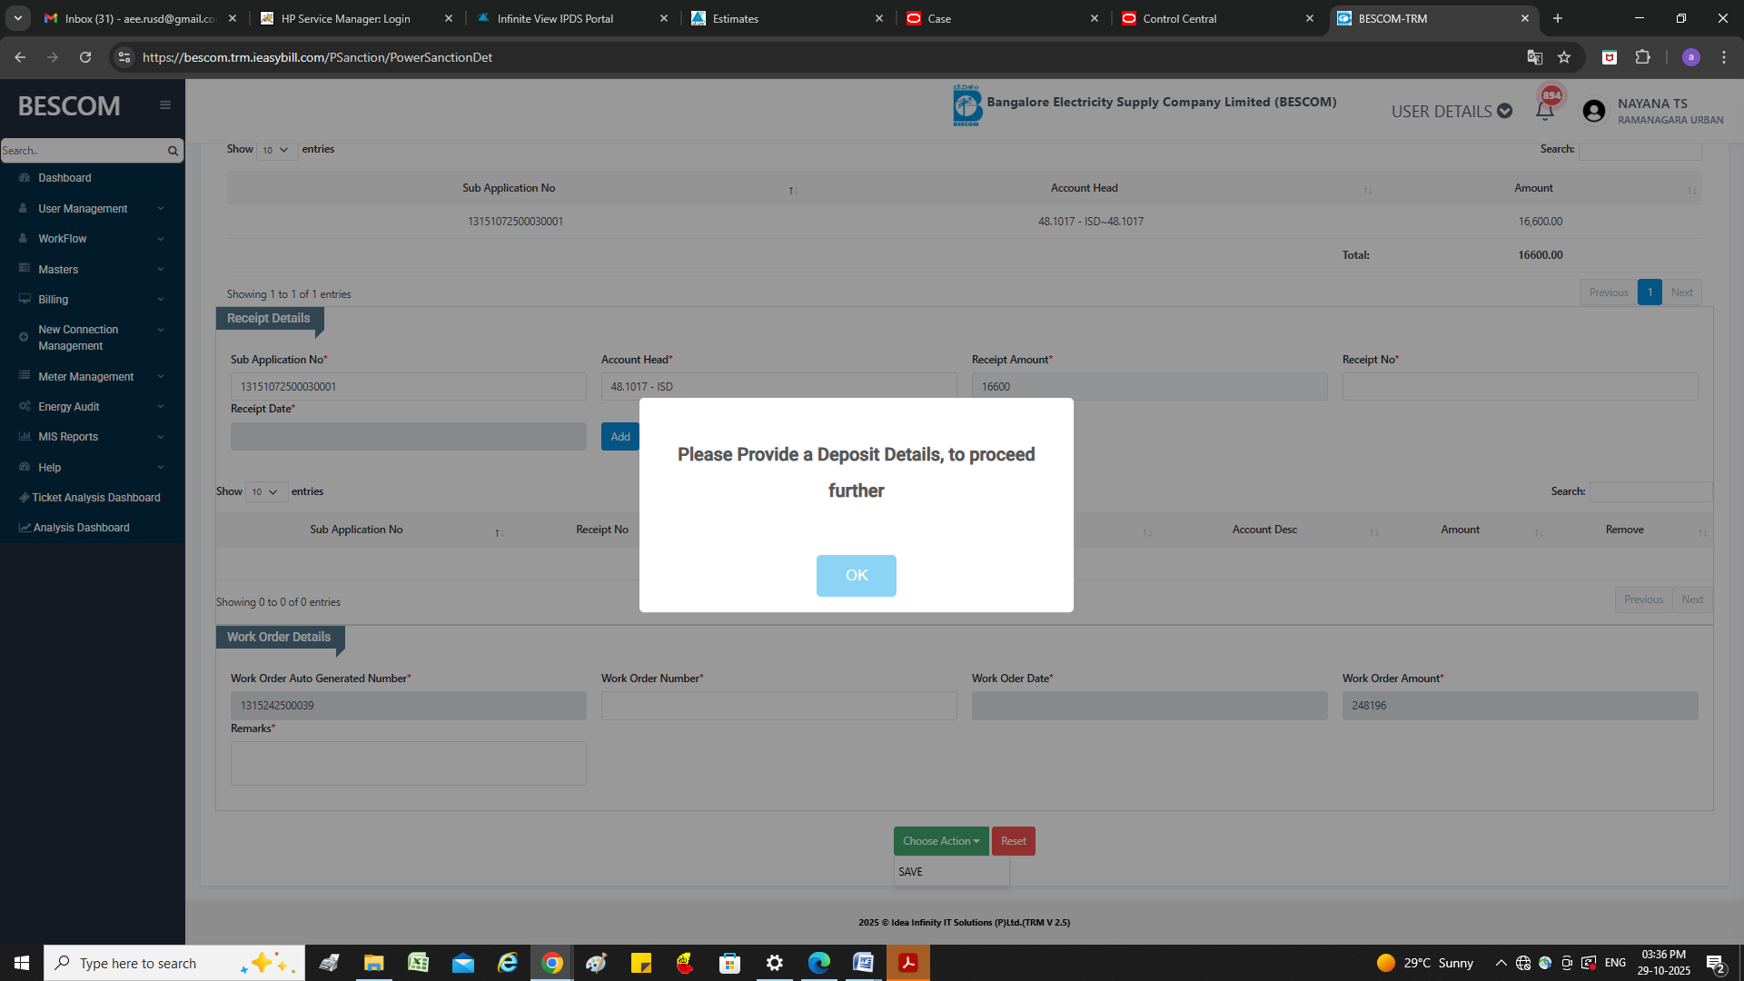Open the browser Extensions puzzle icon

tap(1642, 57)
